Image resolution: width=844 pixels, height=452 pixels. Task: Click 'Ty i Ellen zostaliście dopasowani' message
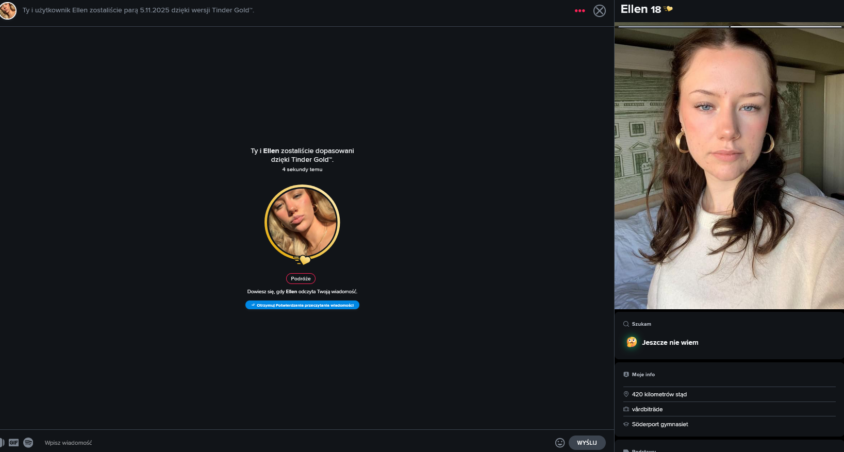(x=302, y=155)
